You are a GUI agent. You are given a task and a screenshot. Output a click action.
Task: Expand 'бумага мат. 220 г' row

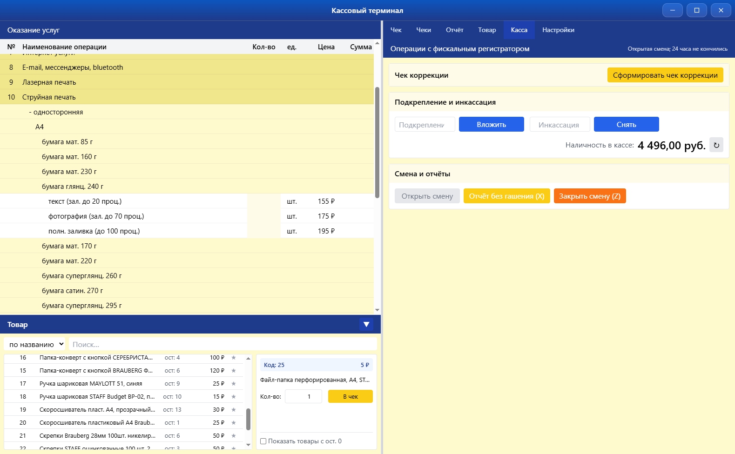pyautogui.click(x=187, y=260)
